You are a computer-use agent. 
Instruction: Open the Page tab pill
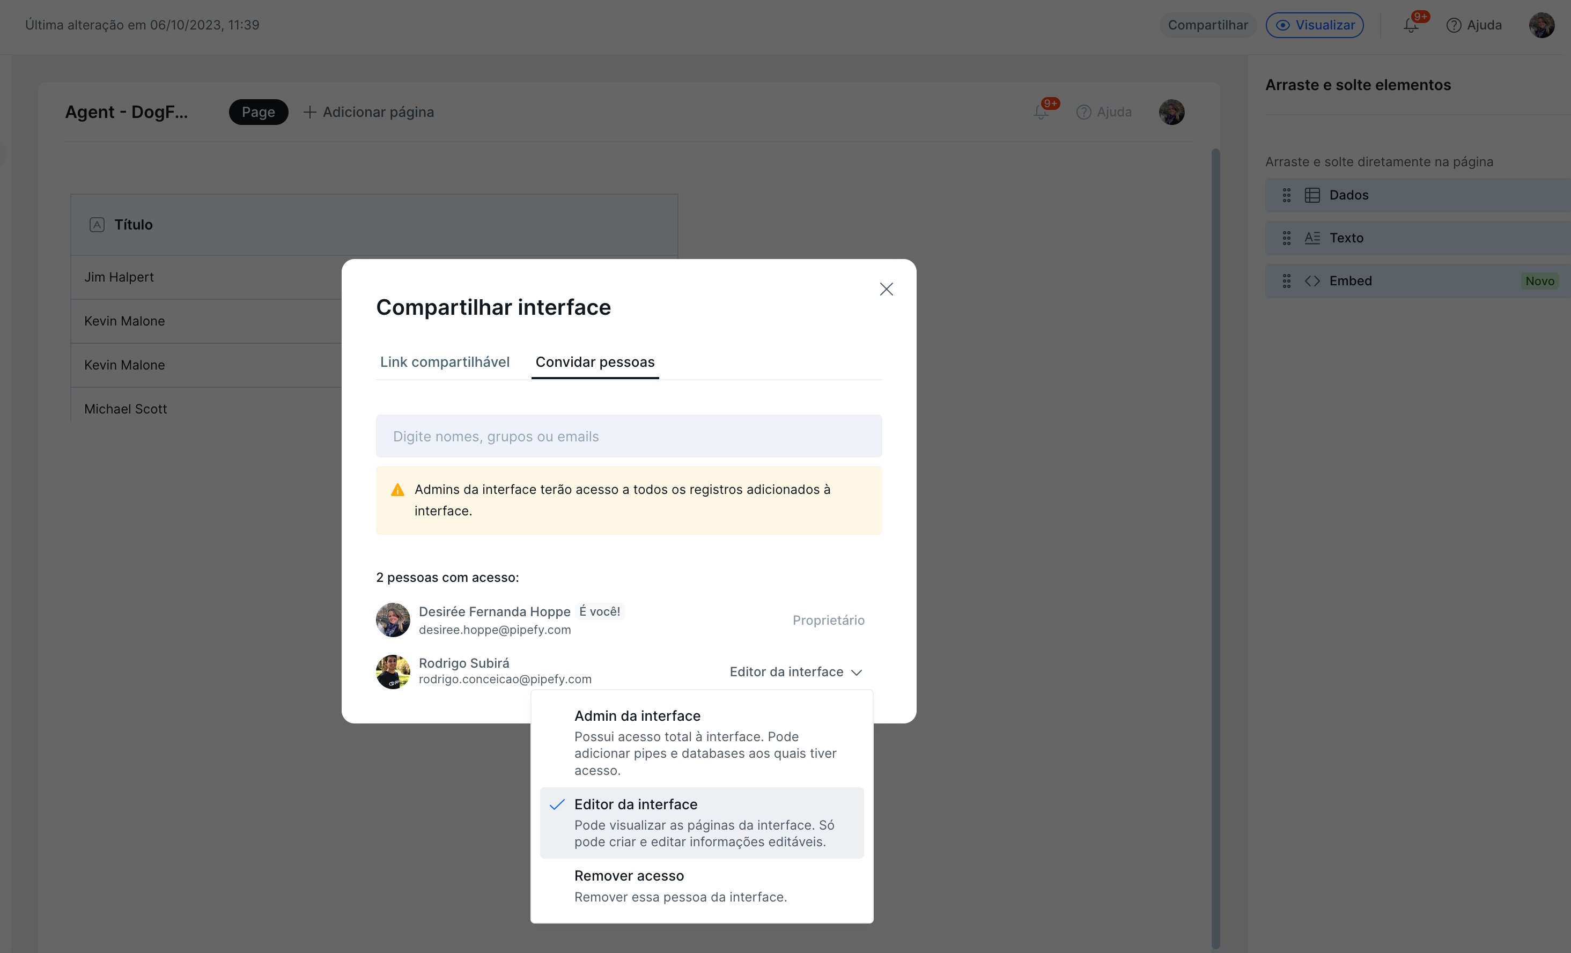258,112
